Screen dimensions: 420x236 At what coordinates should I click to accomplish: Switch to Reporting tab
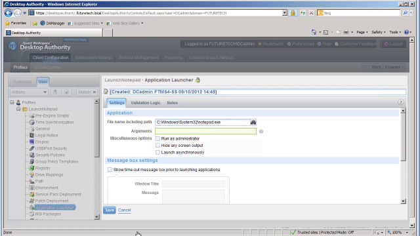pos(173,58)
